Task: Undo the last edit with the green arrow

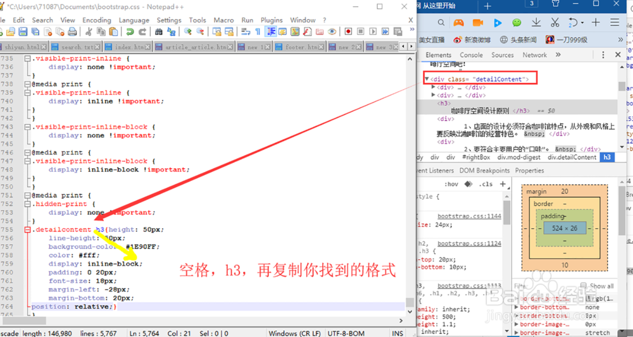Action: (130, 32)
